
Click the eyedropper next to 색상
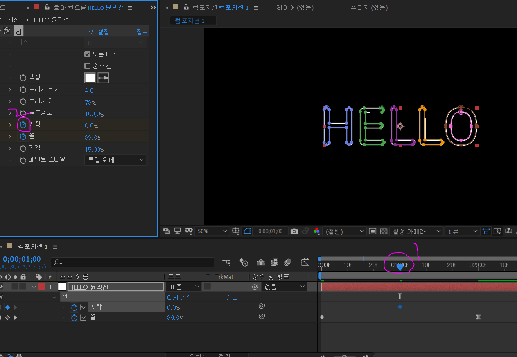pyautogui.click(x=103, y=78)
